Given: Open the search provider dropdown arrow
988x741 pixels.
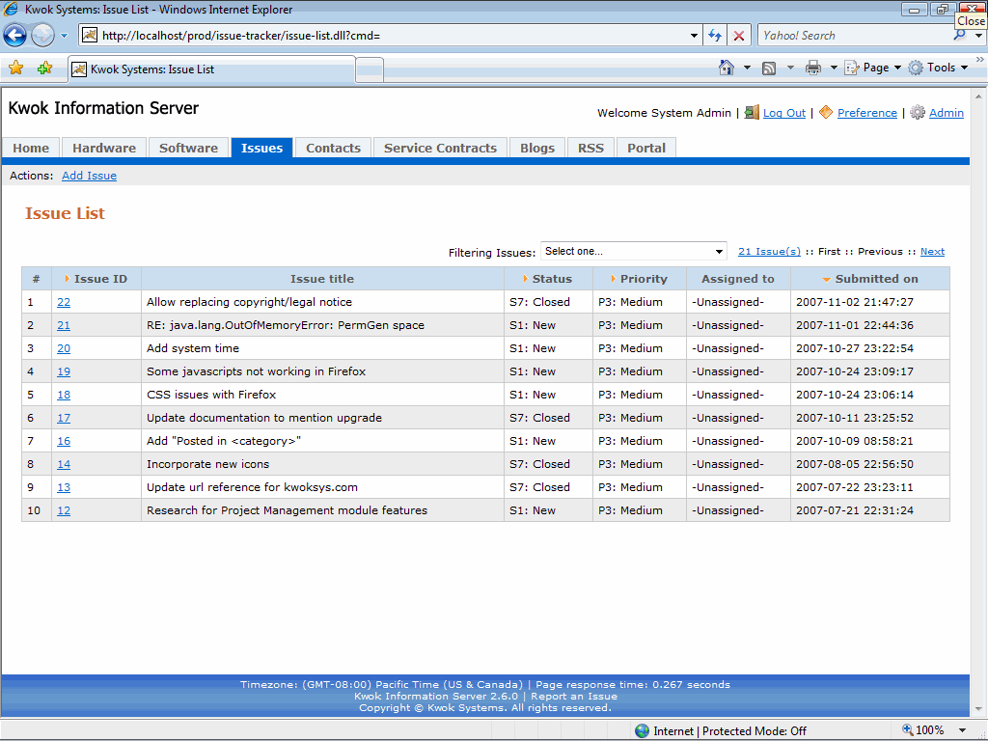Looking at the screenshot, I should click(978, 36).
